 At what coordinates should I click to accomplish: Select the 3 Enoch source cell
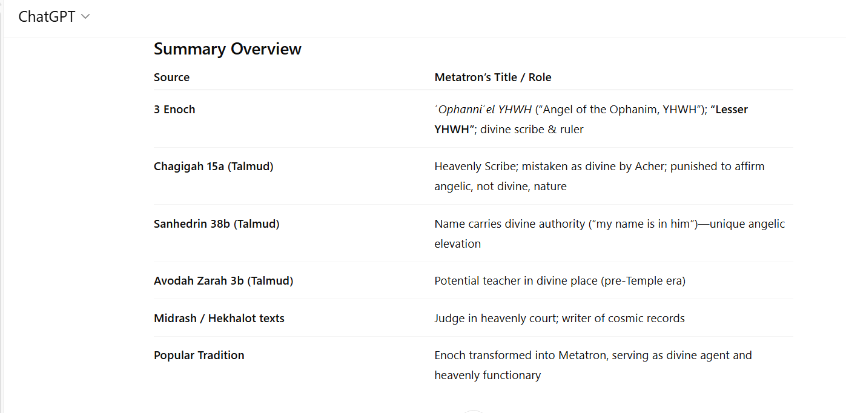click(x=174, y=110)
